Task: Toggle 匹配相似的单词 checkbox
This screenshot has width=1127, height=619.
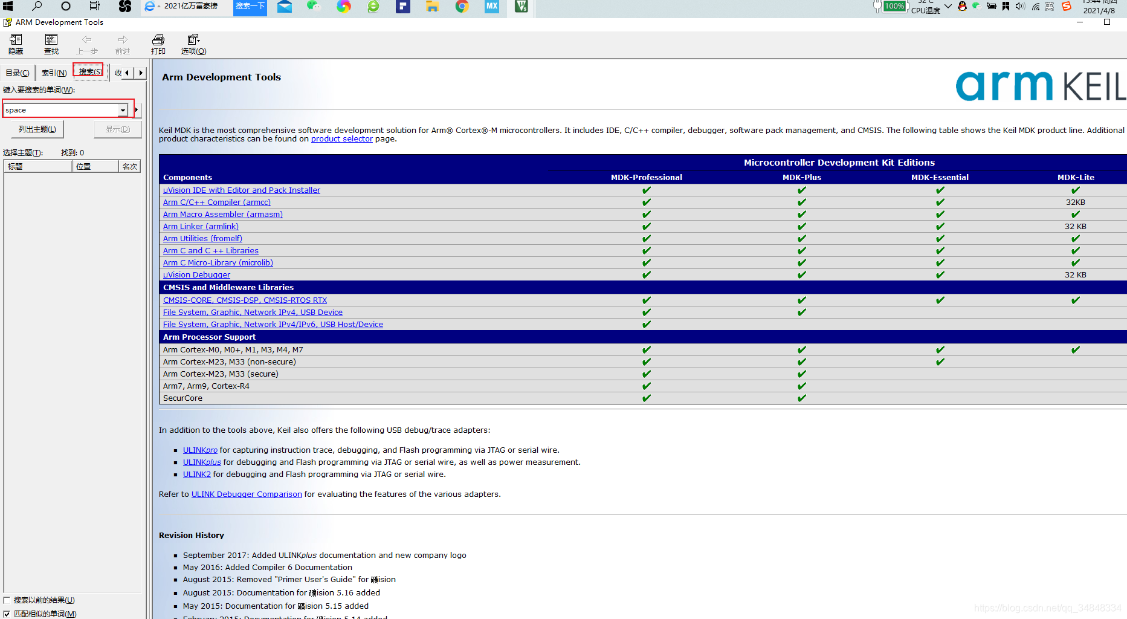Action: 7,614
